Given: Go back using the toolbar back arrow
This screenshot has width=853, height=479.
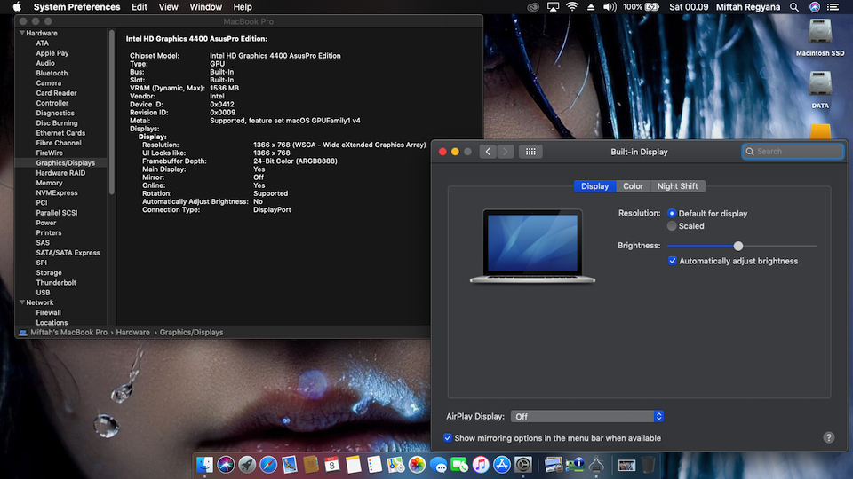Looking at the screenshot, I should tap(488, 152).
